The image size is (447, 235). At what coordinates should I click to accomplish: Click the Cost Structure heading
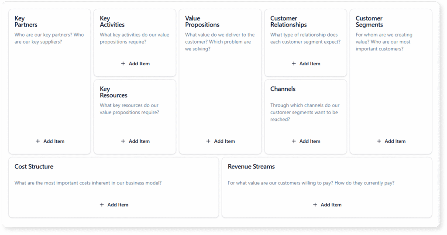[34, 167]
